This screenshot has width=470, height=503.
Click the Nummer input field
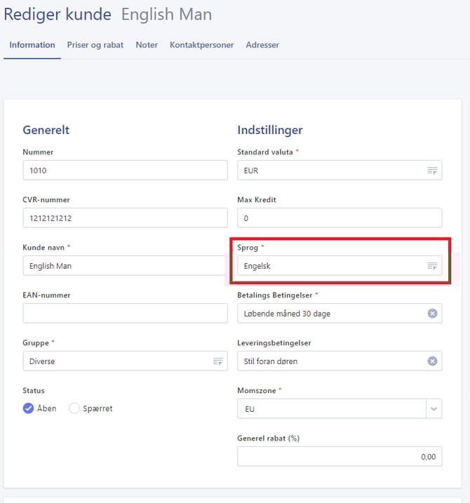click(125, 170)
